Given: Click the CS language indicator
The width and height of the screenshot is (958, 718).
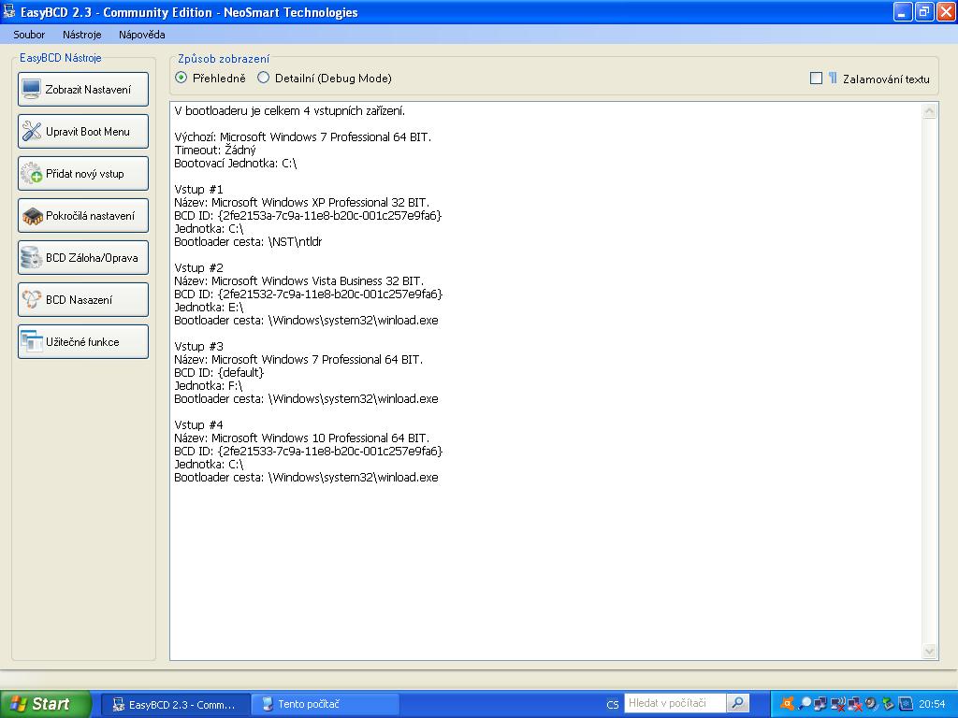Looking at the screenshot, I should (x=612, y=704).
